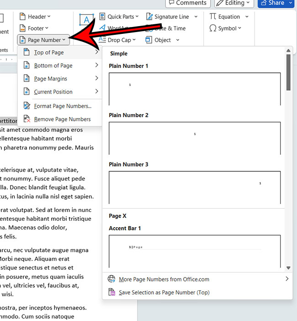Open the Object dropdown arrow

pyautogui.click(x=178, y=40)
